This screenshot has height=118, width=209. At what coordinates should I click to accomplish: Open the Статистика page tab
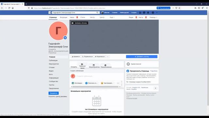[x=83, y=17]
